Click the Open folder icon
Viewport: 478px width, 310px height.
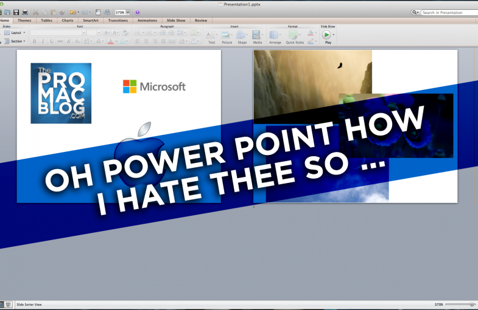(x=7, y=12)
